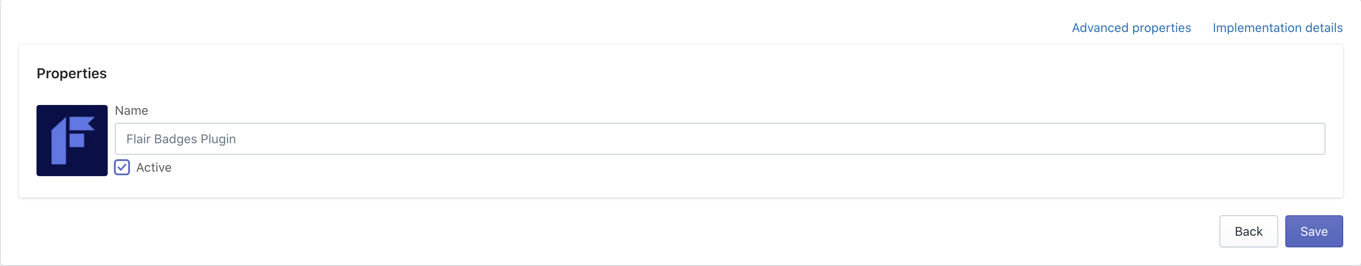Save the plugin properties
Viewport: 1361px width, 266px height.
click(x=1313, y=231)
